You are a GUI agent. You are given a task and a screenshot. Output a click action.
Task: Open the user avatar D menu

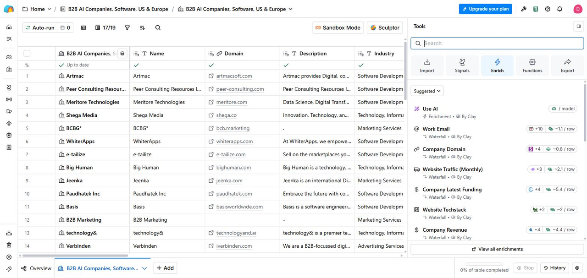tap(578, 9)
